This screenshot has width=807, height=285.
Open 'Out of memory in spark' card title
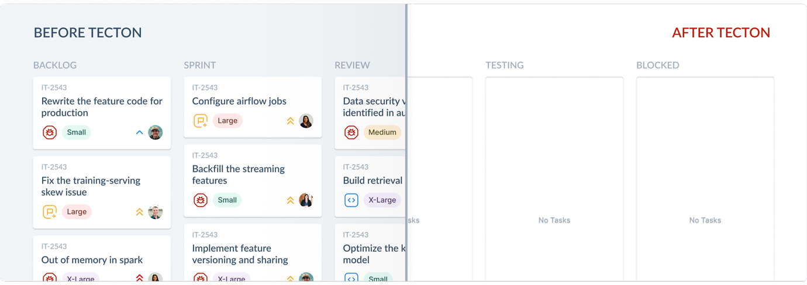(x=92, y=260)
